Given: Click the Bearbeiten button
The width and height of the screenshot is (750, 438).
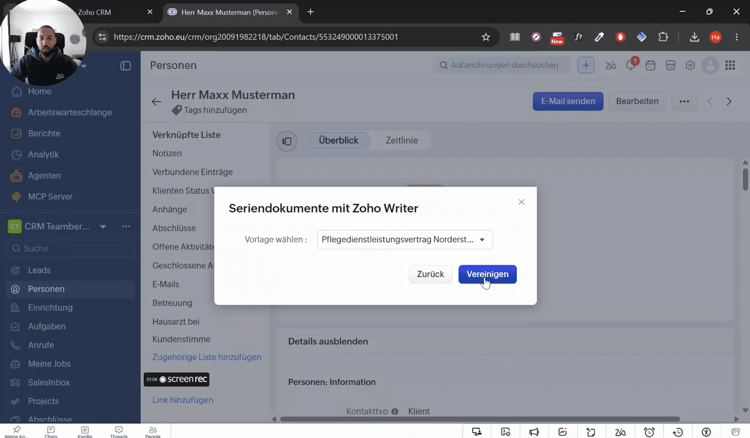Looking at the screenshot, I should pos(637,101).
